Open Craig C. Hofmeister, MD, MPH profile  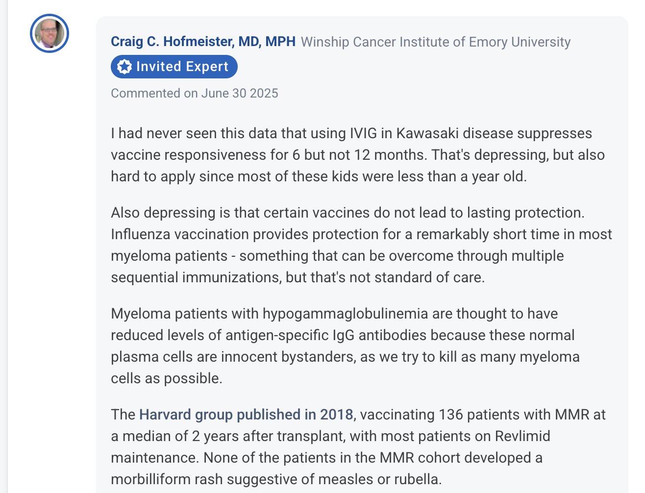pyautogui.click(x=203, y=42)
